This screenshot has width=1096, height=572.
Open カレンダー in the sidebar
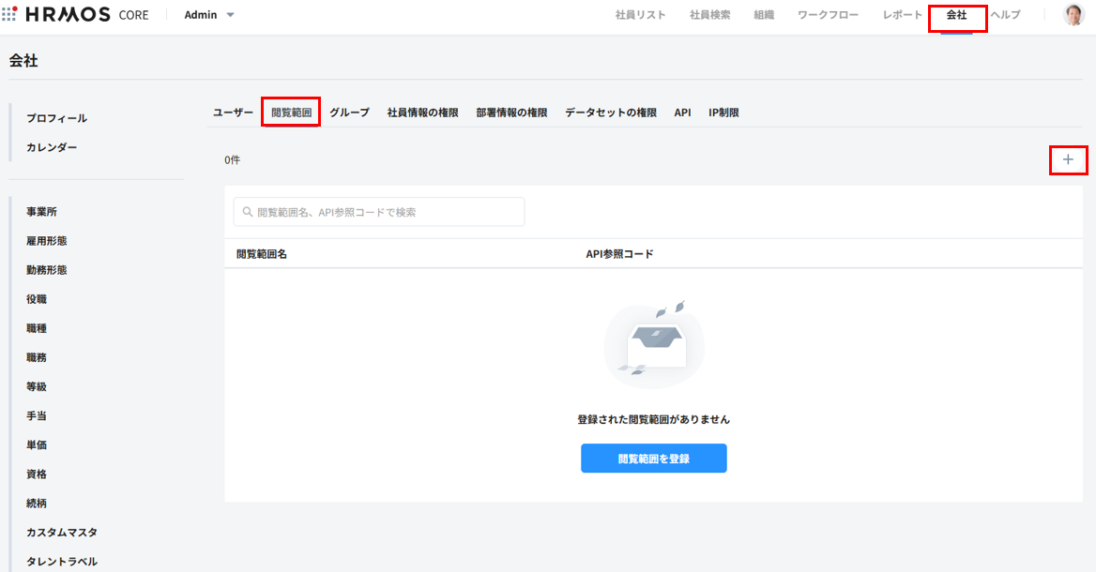tap(52, 147)
